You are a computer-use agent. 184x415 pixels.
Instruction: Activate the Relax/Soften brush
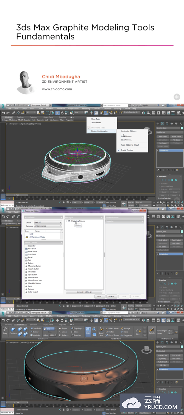click(x=112, y=328)
